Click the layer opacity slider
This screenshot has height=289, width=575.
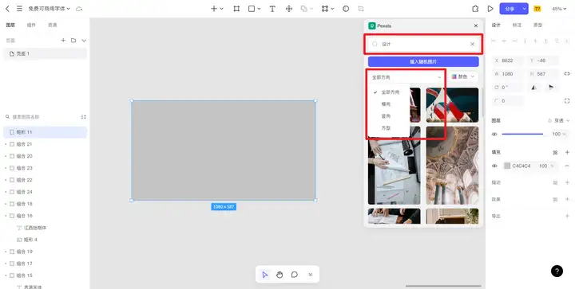tap(522, 134)
